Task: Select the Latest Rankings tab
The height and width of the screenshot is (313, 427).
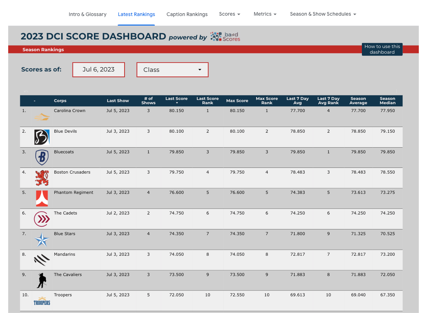Action: click(136, 14)
